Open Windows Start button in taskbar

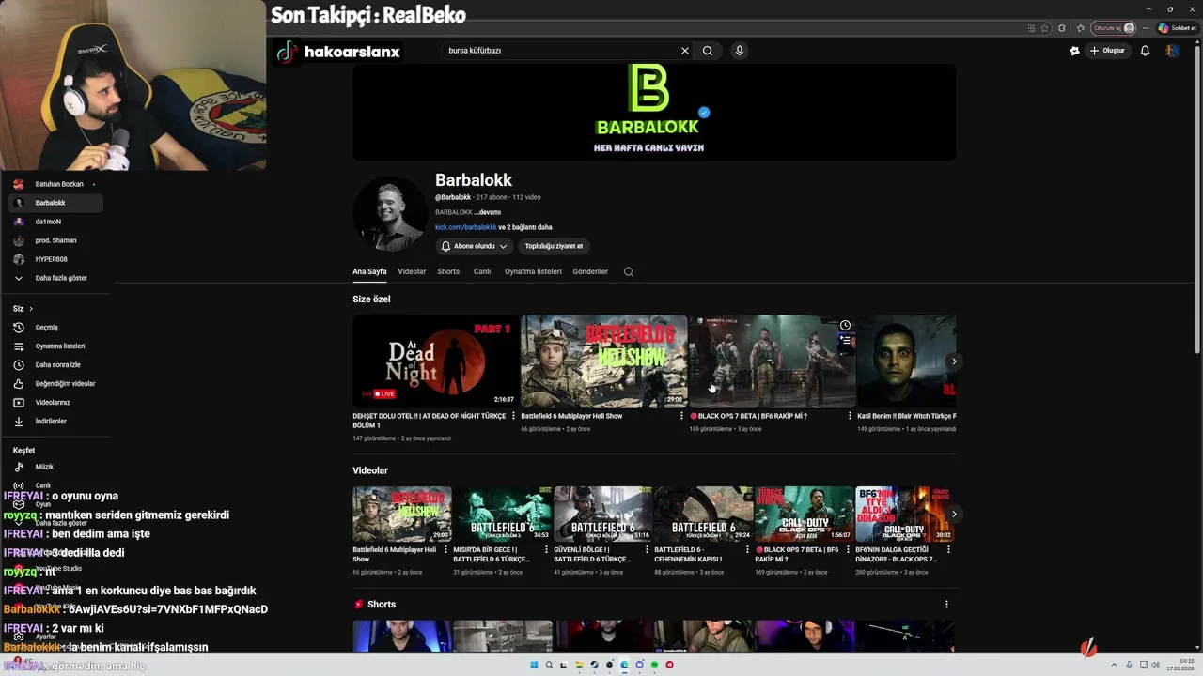(534, 665)
